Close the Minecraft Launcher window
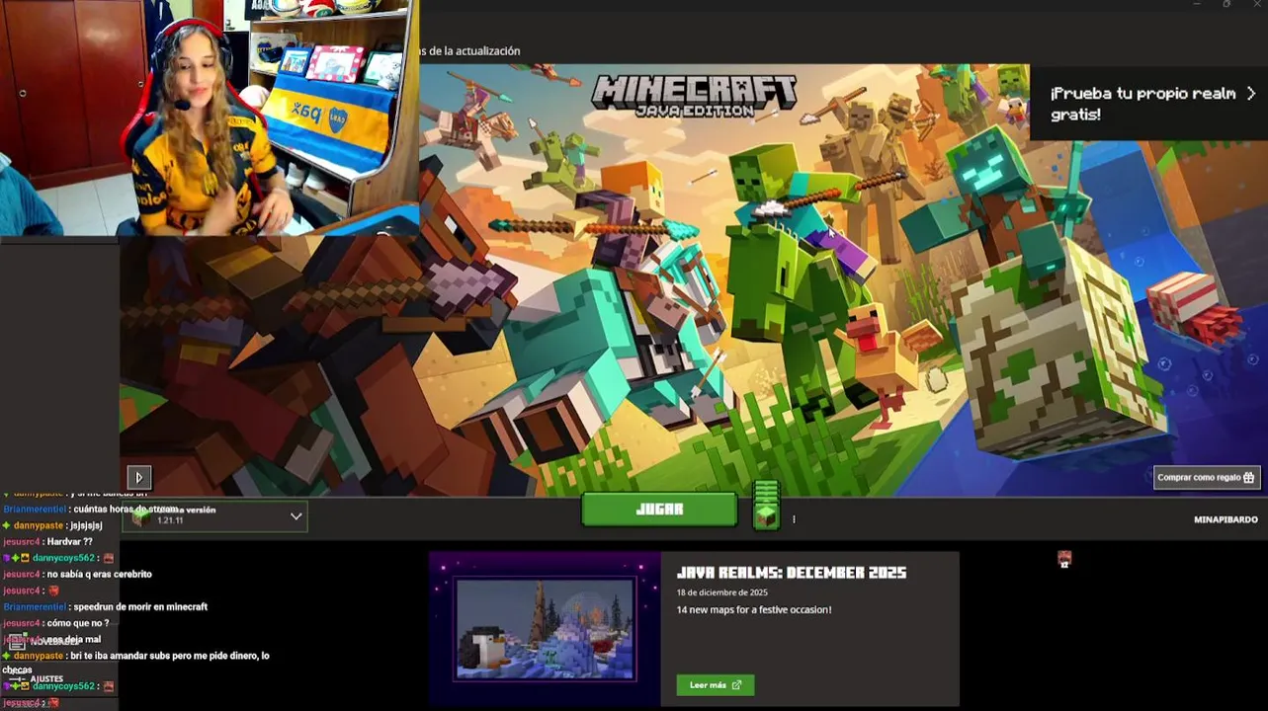 1256,5
